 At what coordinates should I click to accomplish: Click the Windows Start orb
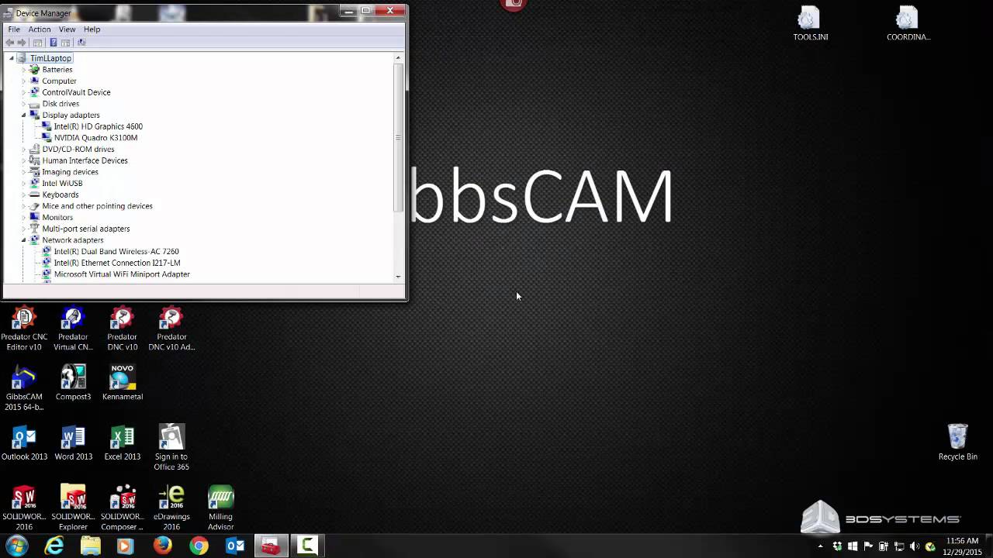click(x=17, y=546)
